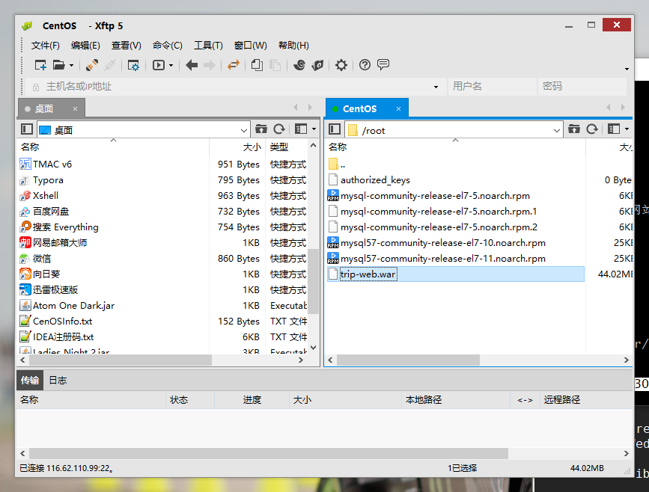This screenshot has width=649, height=492.
Task: Expand the new terminal dropdown arrow
Action: pyautogui.click(x=171, y=65)
